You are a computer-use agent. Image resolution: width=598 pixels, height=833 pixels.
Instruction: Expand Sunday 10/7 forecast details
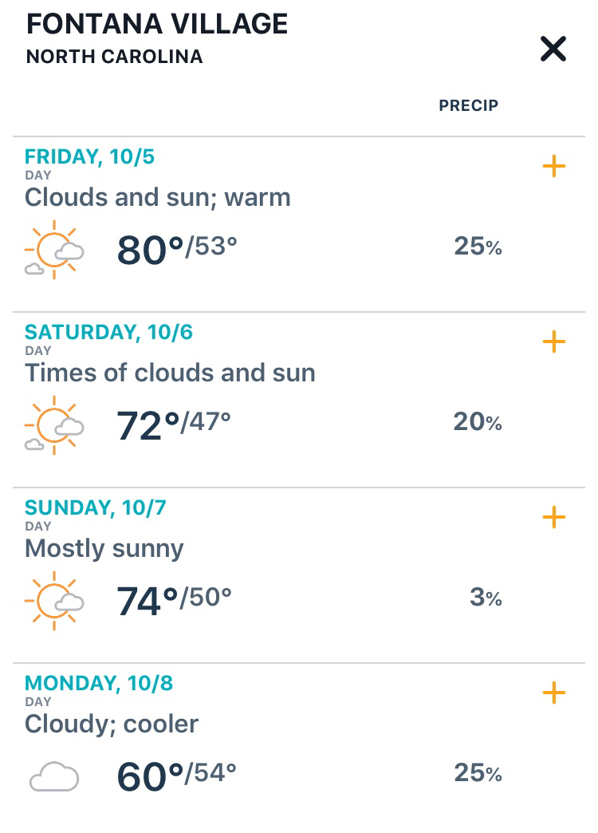pos(553,518)
